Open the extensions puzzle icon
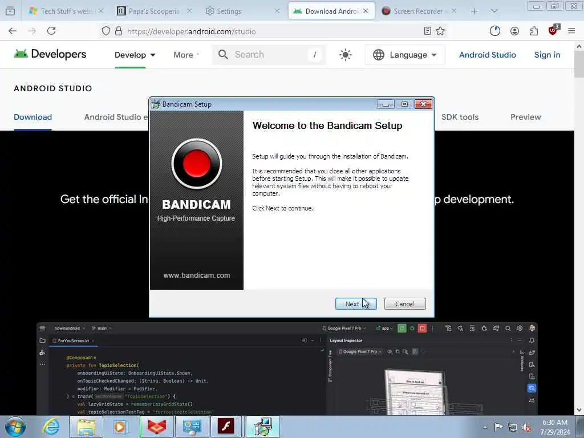 pos(534,31)
